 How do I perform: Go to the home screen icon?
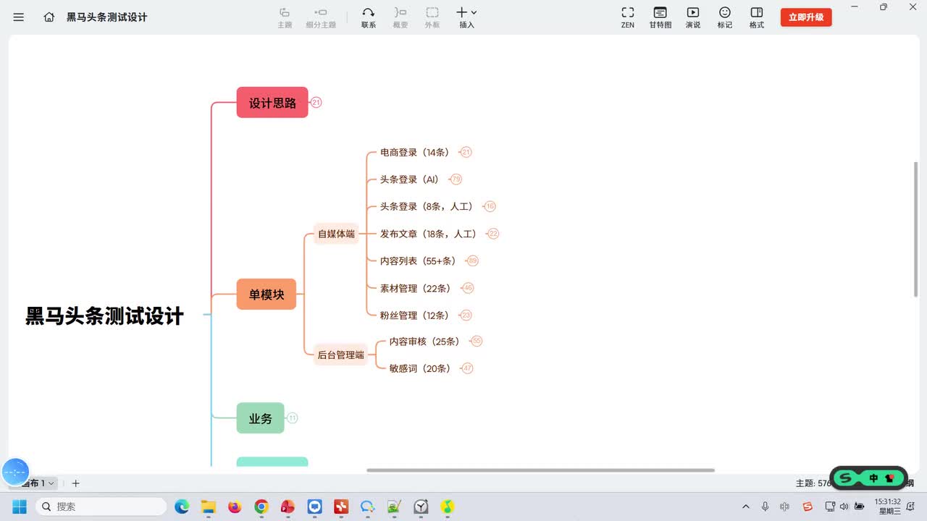[49, 17]
